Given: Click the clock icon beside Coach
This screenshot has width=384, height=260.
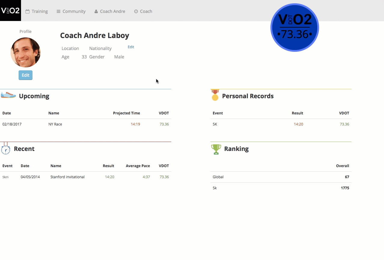Looking at the screenshot, I should [x=136, y=11].
